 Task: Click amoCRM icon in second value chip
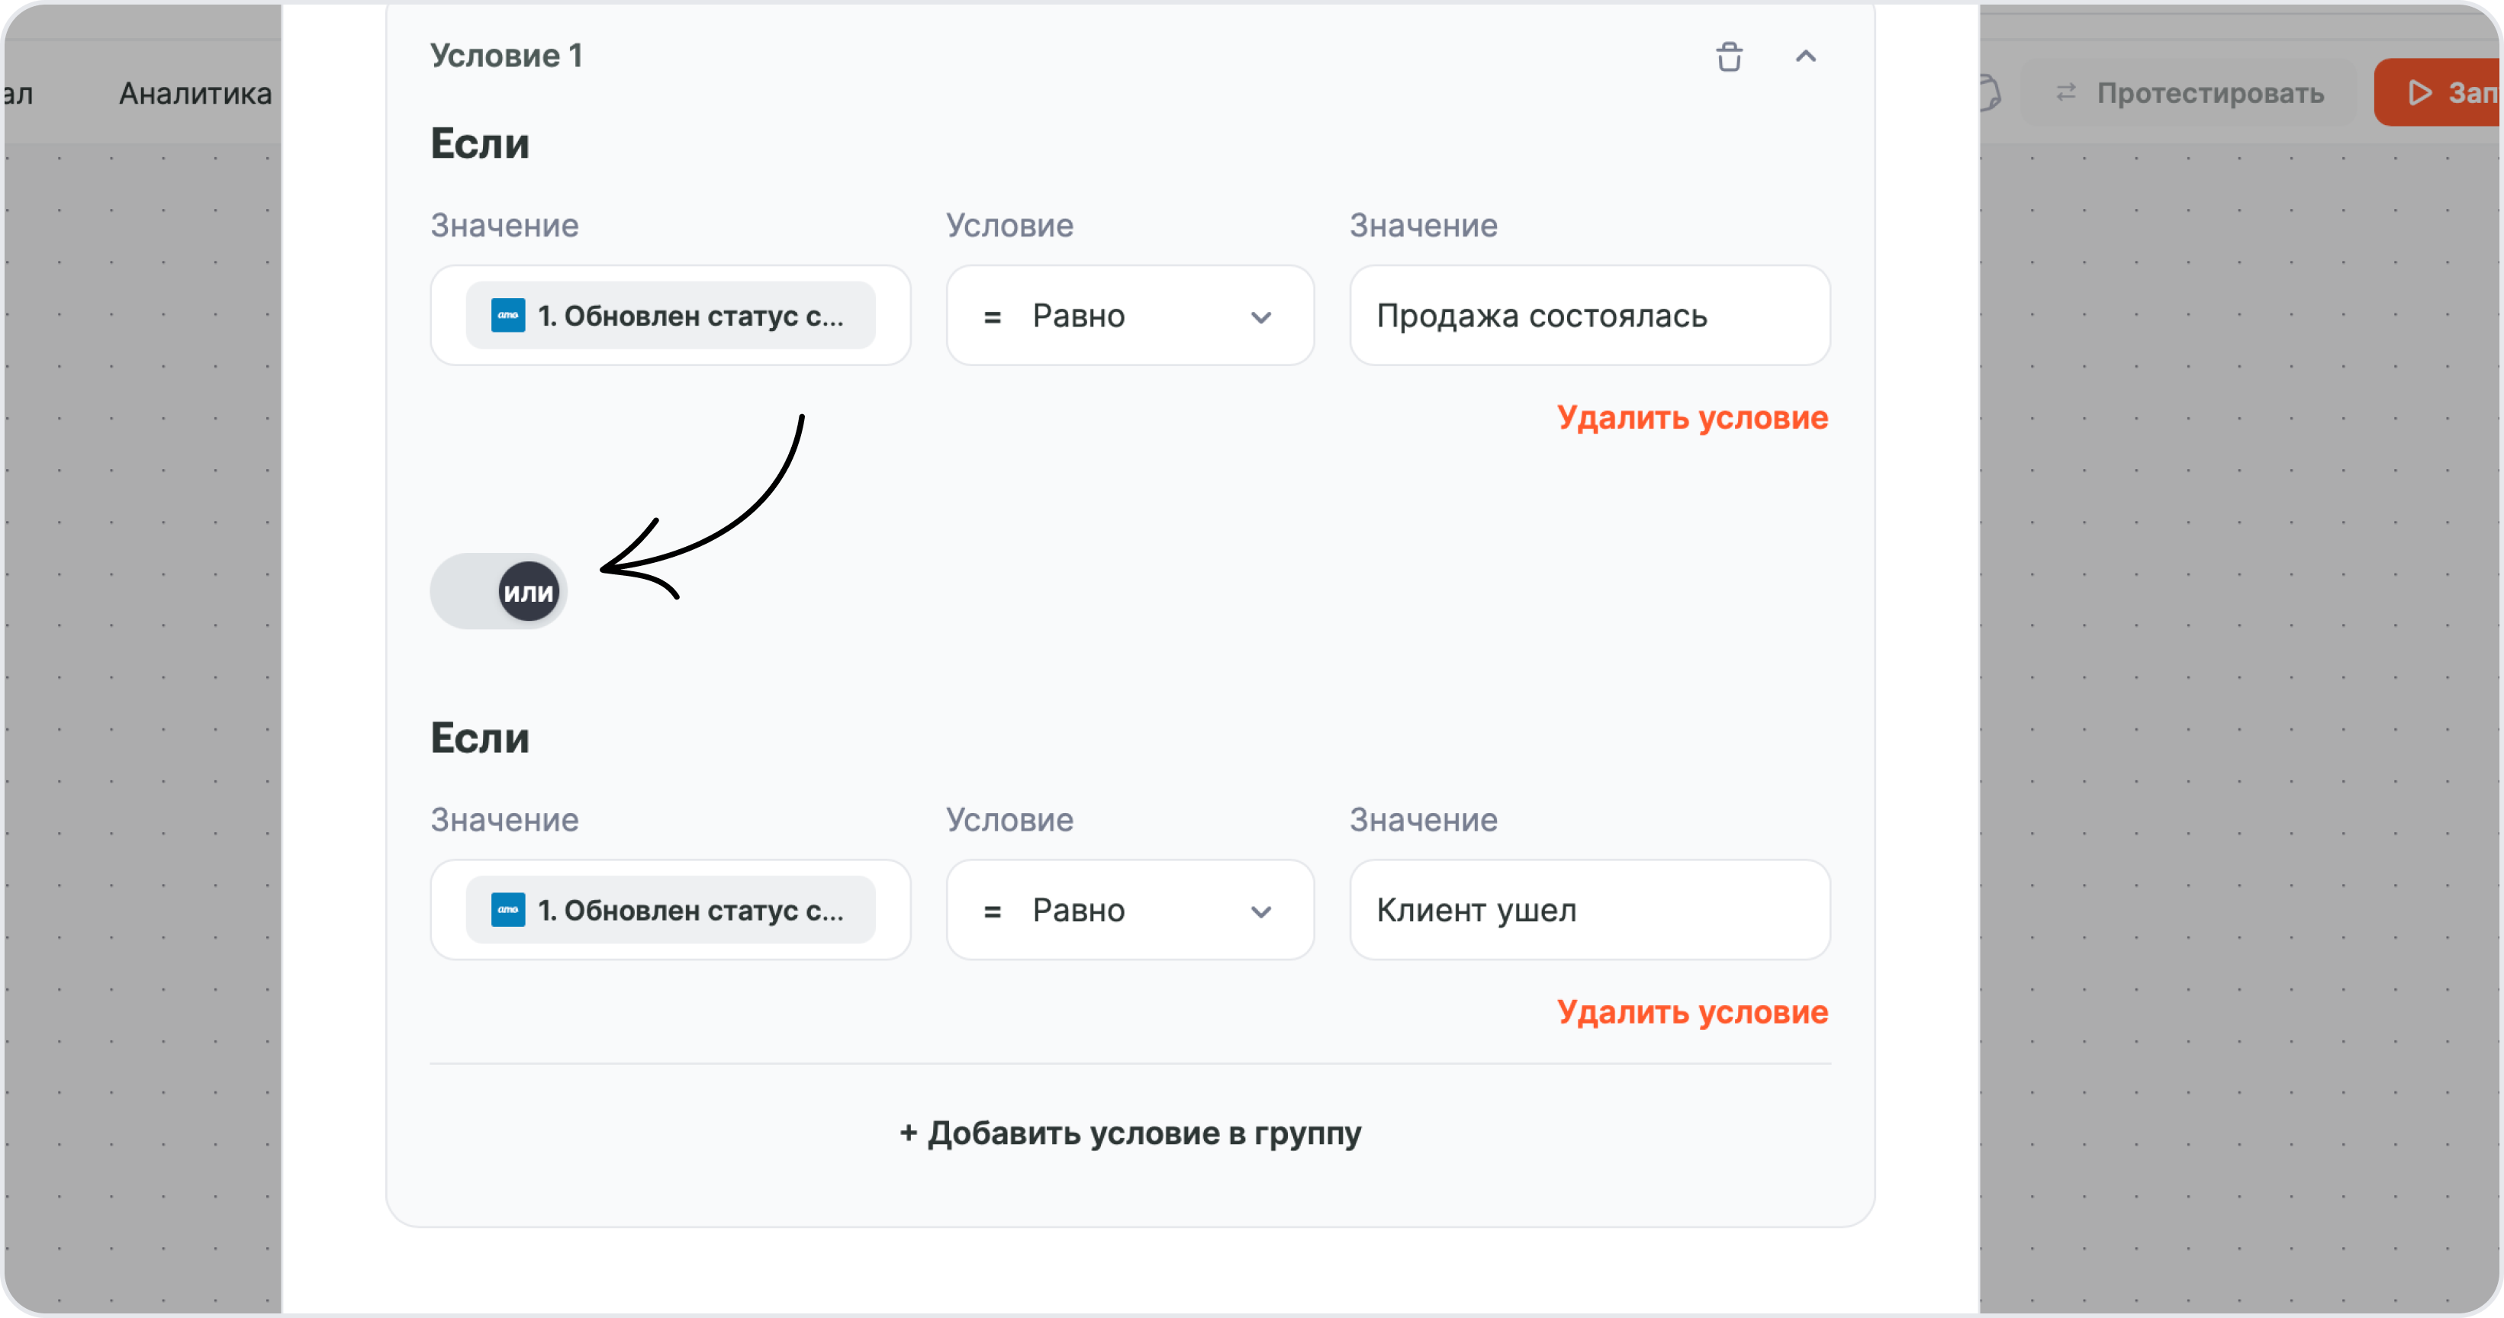point(507,910)
